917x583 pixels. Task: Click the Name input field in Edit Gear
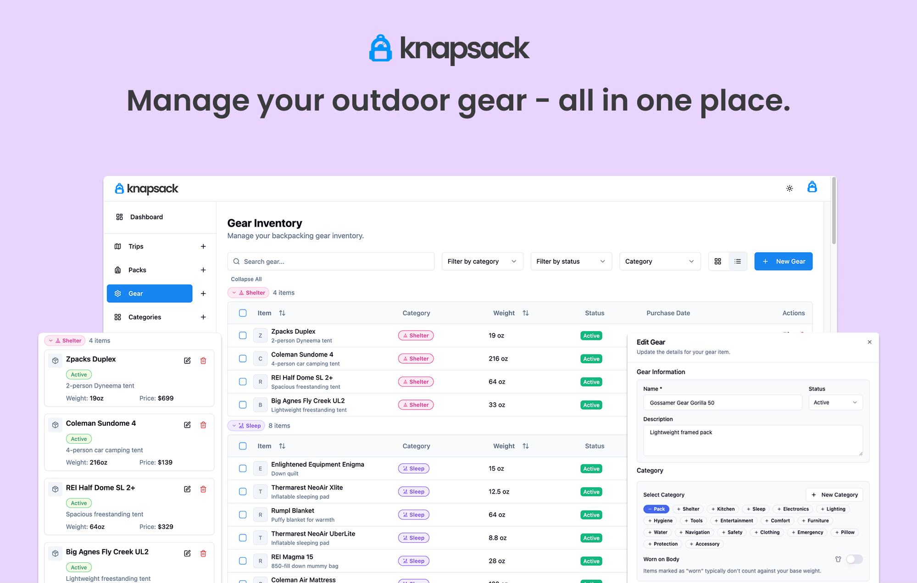coord(722,402)
